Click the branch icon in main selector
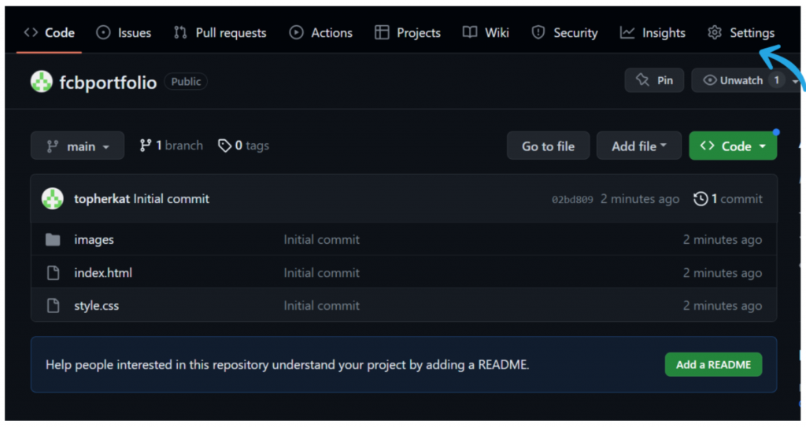The image size is (806, 428). [x=53, y=146]
